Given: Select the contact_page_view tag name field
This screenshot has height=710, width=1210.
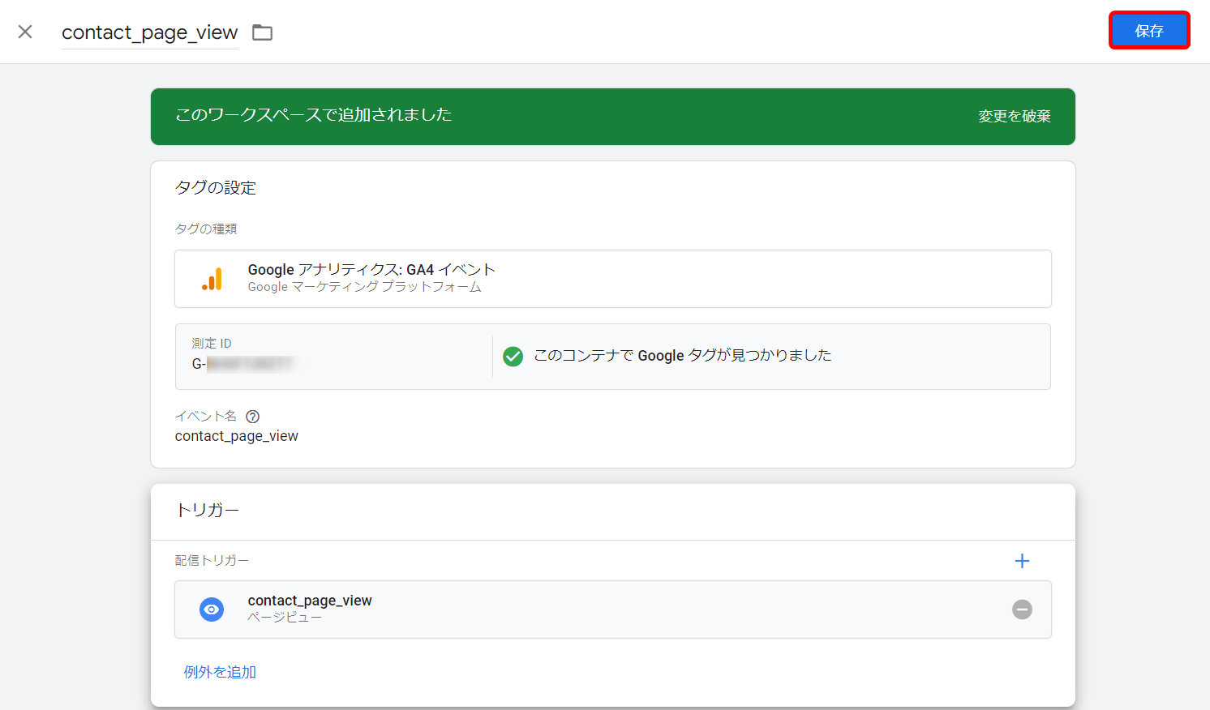Looking at the screenshot, I should coord(149,32).
